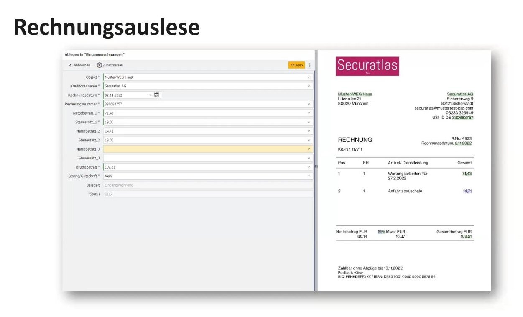This screenshot has height=317, width=523.
Task: Expand the Steuersatz_3 dropdown arrow
Action: (x=309, y=158)
